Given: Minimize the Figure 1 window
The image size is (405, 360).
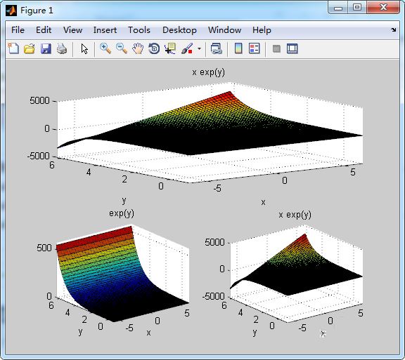Looking at the screenshot, I should (337, 8).
